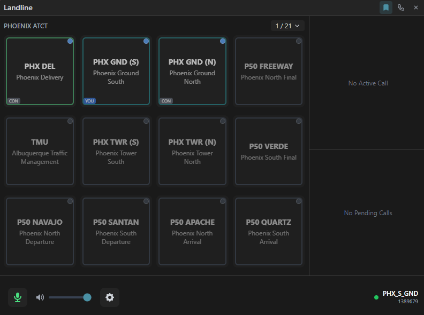Call TMU Albuquerque Traffic Management

point(40,152)
